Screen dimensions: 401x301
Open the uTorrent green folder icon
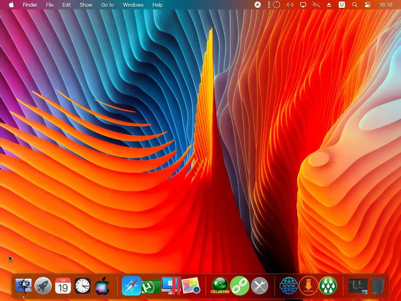[151, 286]
